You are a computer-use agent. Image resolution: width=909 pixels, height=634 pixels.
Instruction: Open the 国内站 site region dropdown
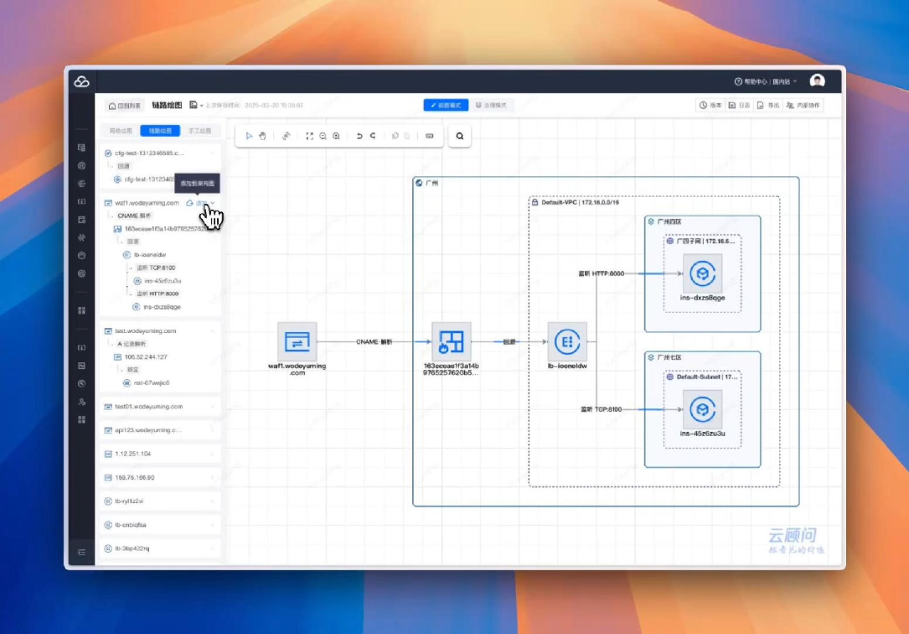(x=785, y=81)
